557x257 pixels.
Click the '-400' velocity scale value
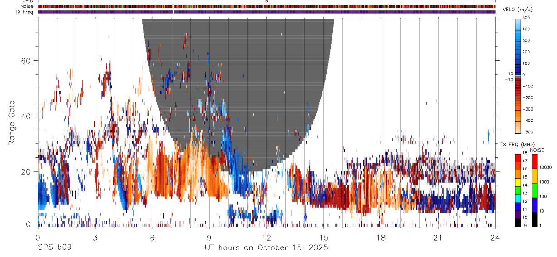pos(527,121)
